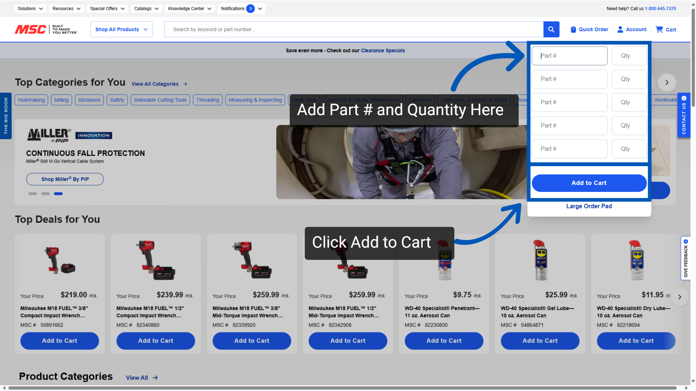Advance Top Deals carousel with right arrow

679,297
